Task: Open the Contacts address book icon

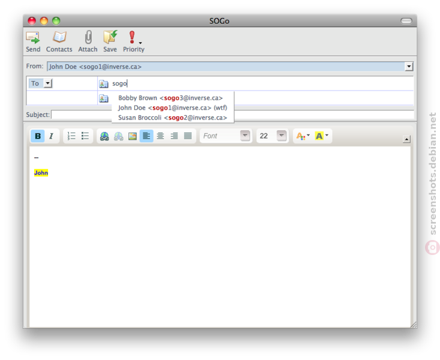Action: click(59, 42)
